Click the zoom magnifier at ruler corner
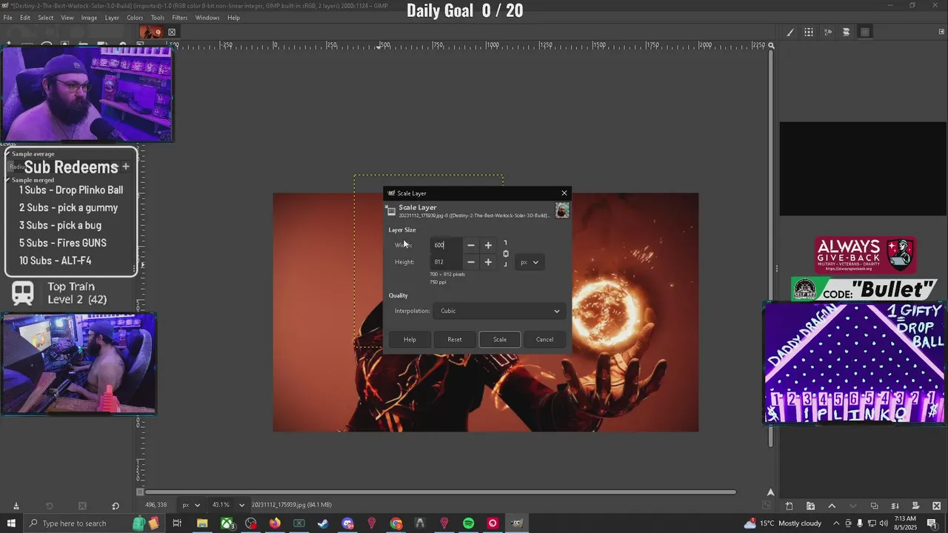948x533 pixels. coord(771,46)
